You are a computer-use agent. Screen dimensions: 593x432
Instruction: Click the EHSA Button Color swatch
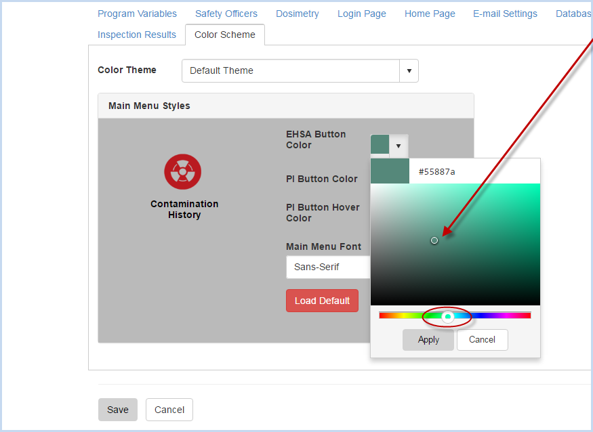[x=380, y=144]
